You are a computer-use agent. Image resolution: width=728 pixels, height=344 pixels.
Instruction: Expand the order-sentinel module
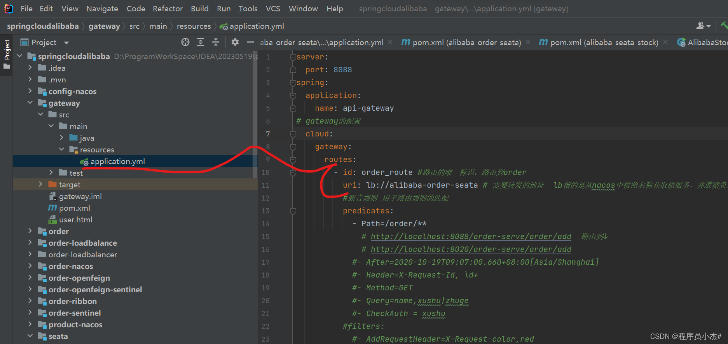(30, 313)
